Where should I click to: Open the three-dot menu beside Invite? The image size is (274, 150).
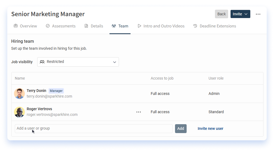(258, 14)
